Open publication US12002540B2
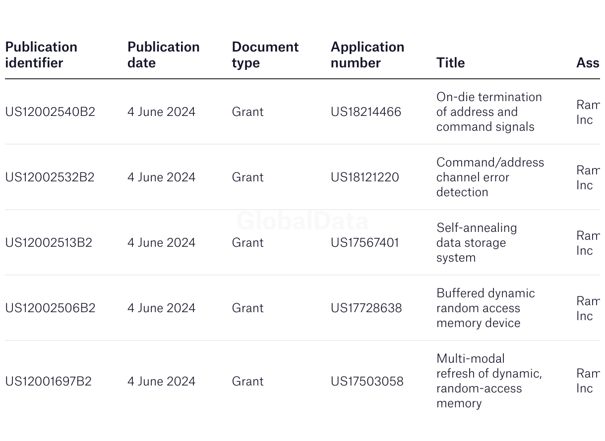The width and height of the screenshot is (605, 441). point(50,111)
